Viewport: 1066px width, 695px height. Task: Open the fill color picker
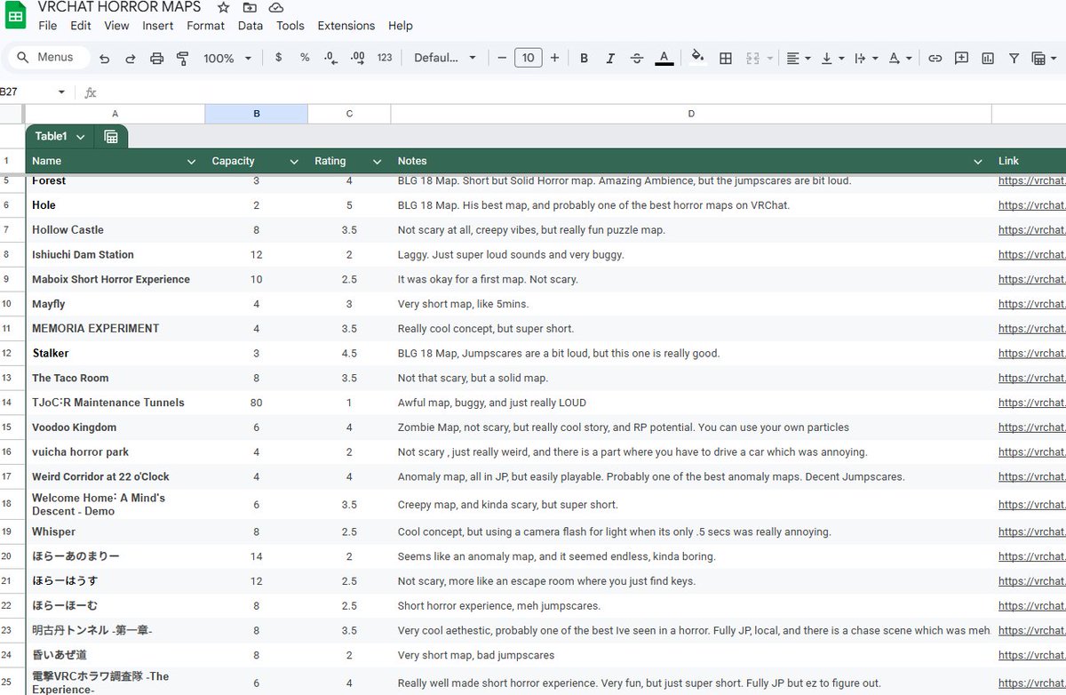click(x=698, y=58)
